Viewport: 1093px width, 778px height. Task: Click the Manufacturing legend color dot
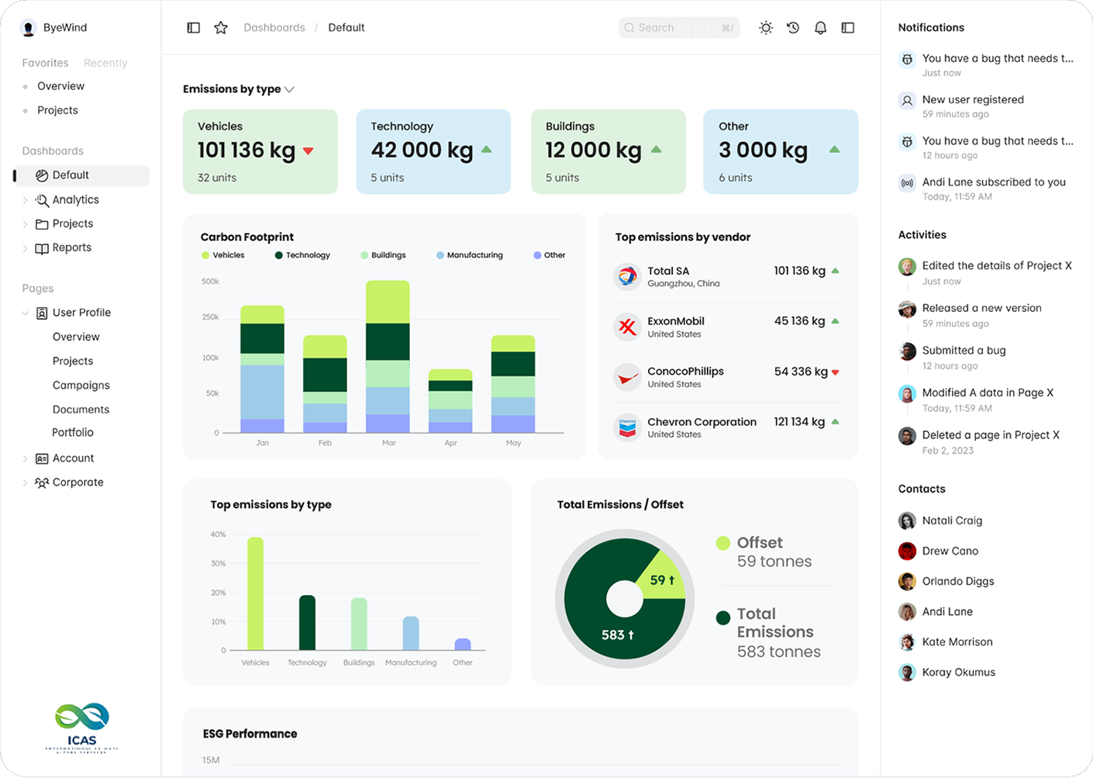click(x=440, y=255)
